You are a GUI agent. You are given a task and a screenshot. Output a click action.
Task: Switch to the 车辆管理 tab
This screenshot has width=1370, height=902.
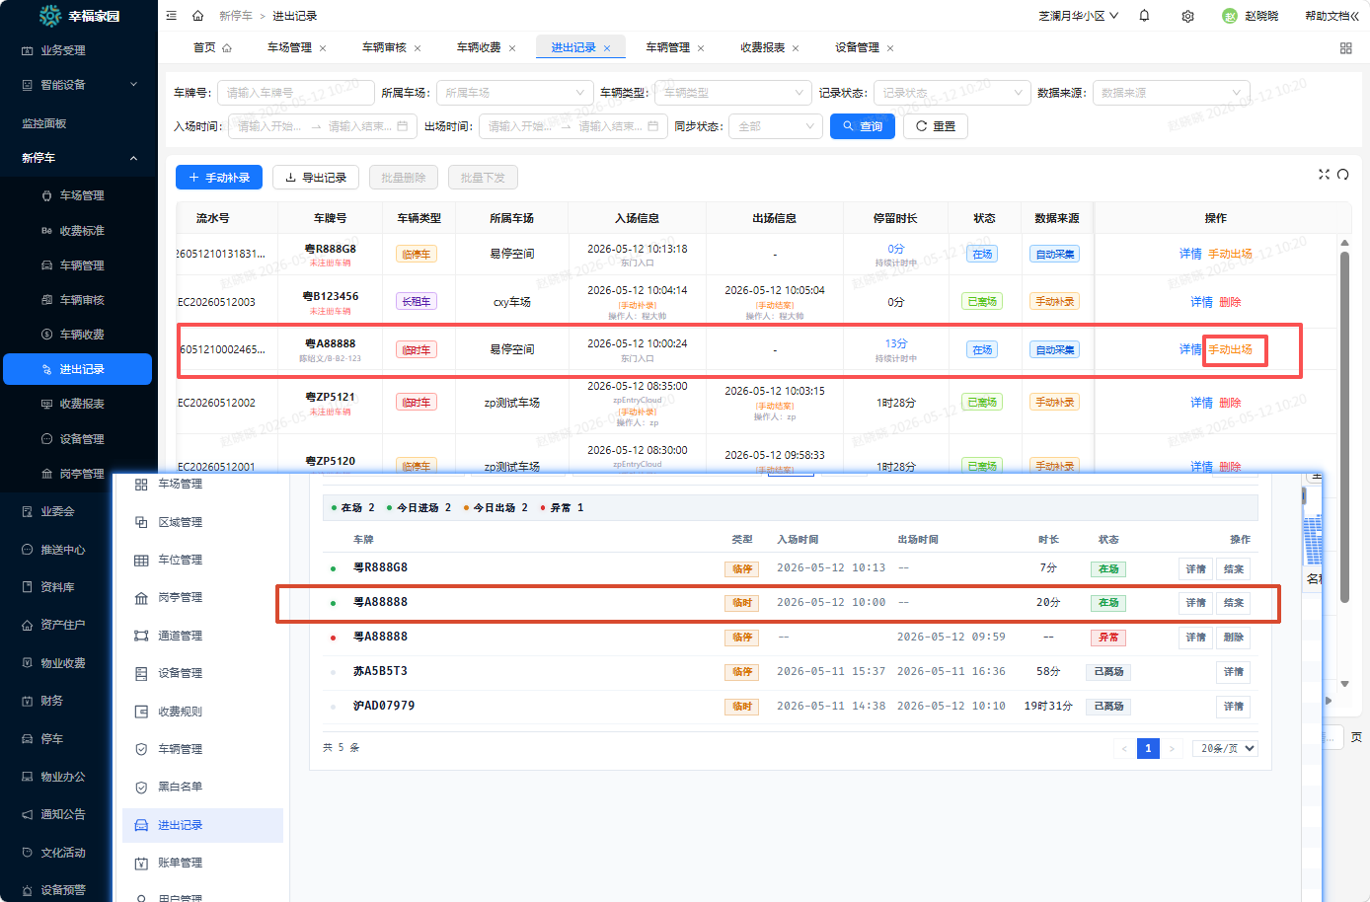click(x=668, y=47)
